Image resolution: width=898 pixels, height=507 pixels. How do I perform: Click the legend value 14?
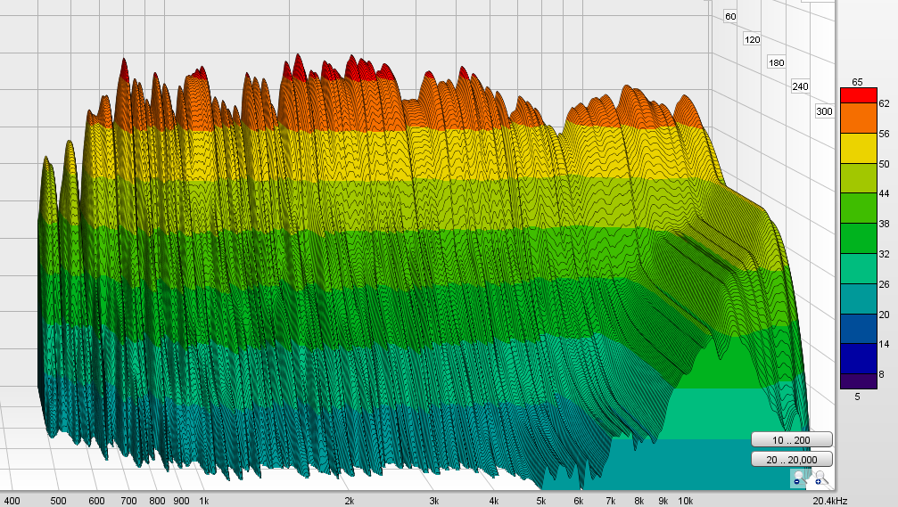pyautogui.click(x=885, y=344)
